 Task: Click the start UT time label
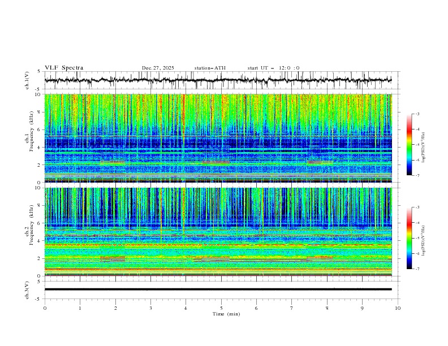coord(273,68)
